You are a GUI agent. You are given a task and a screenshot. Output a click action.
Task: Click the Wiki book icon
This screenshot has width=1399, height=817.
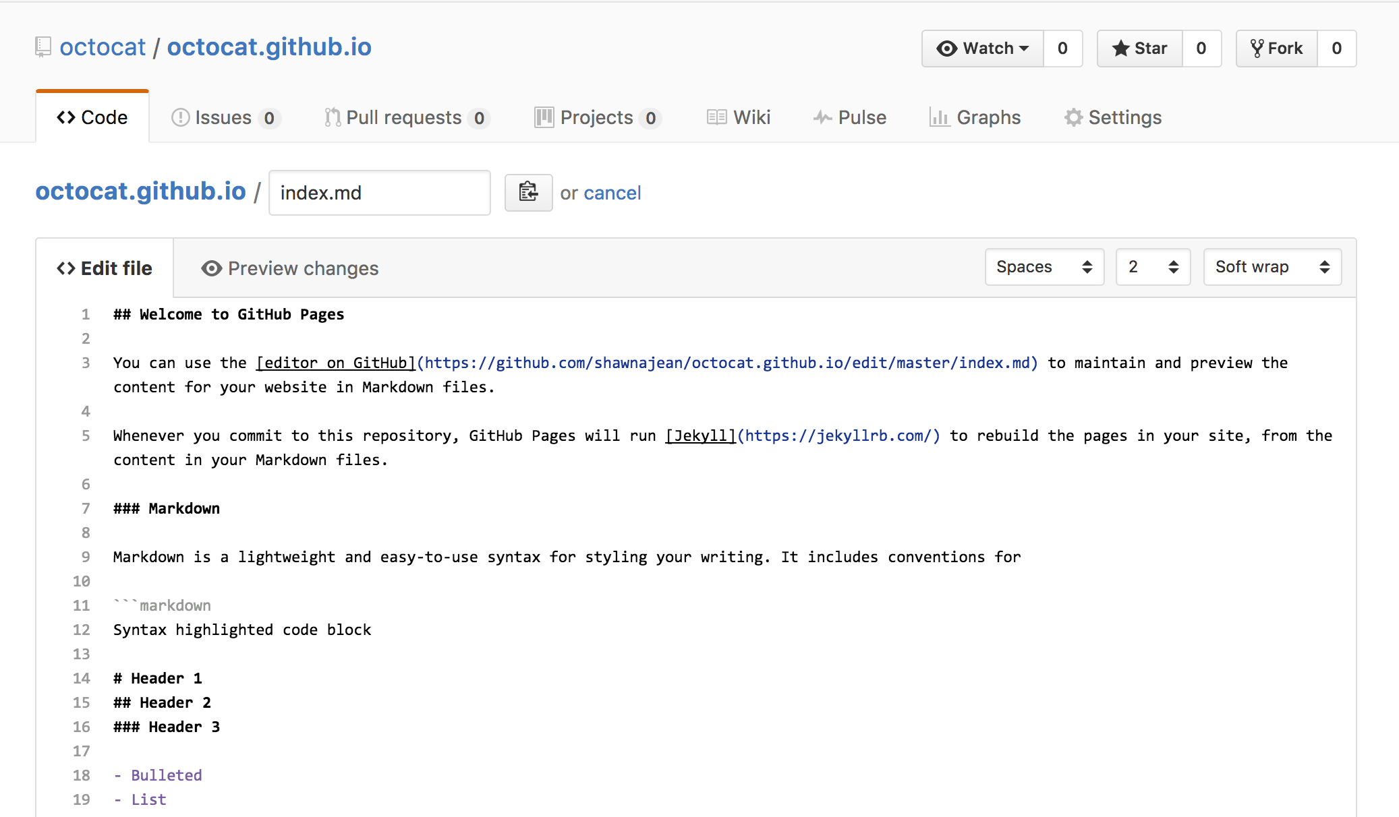coord(716,117)
